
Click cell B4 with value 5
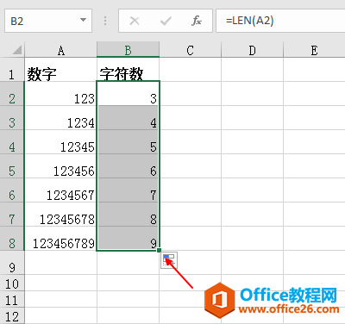tap(128, 142)
